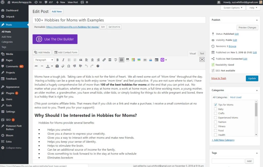
Task: Open Screen Options dropdown
Action: (233, 8)
